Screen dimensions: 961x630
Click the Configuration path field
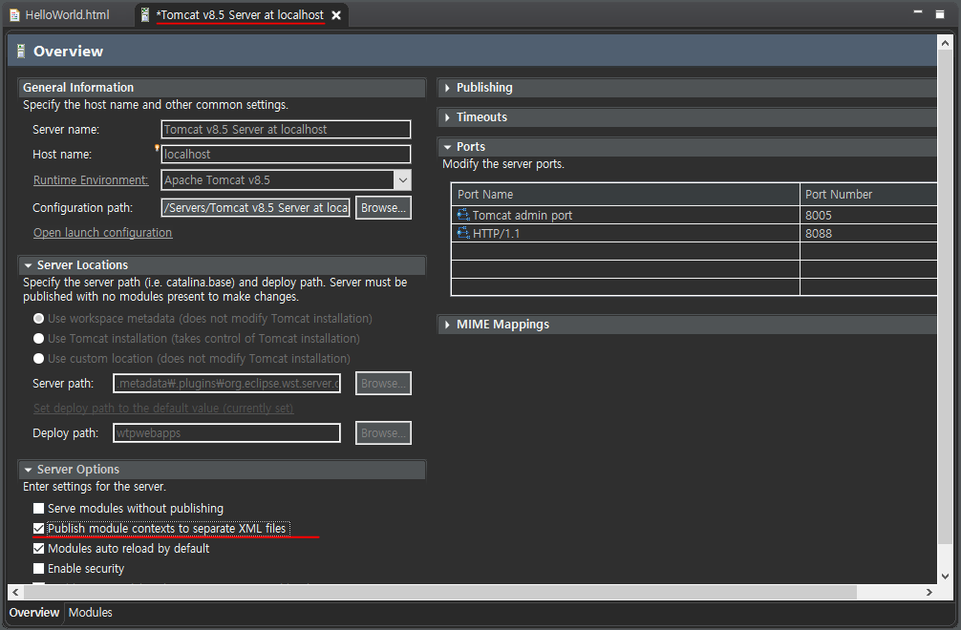256,207
